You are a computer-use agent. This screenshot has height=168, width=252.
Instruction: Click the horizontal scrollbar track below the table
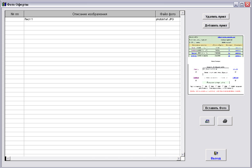[93, 158]
